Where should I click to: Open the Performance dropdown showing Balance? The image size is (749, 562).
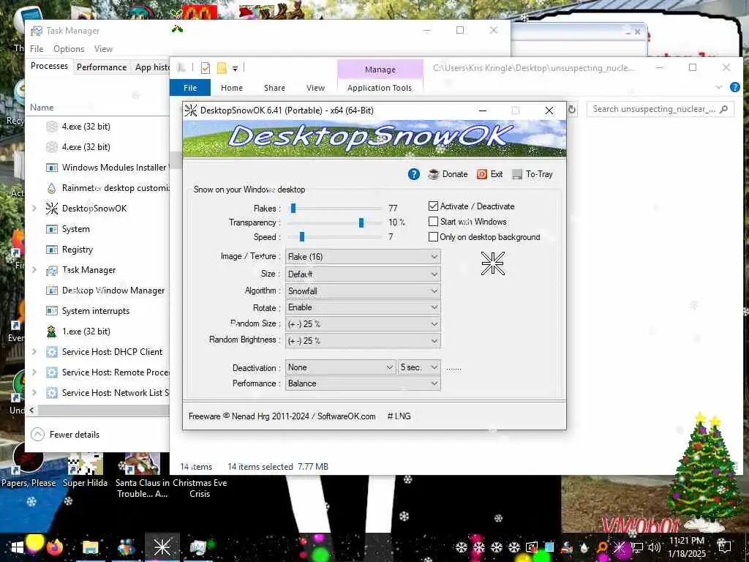[363, 383]
